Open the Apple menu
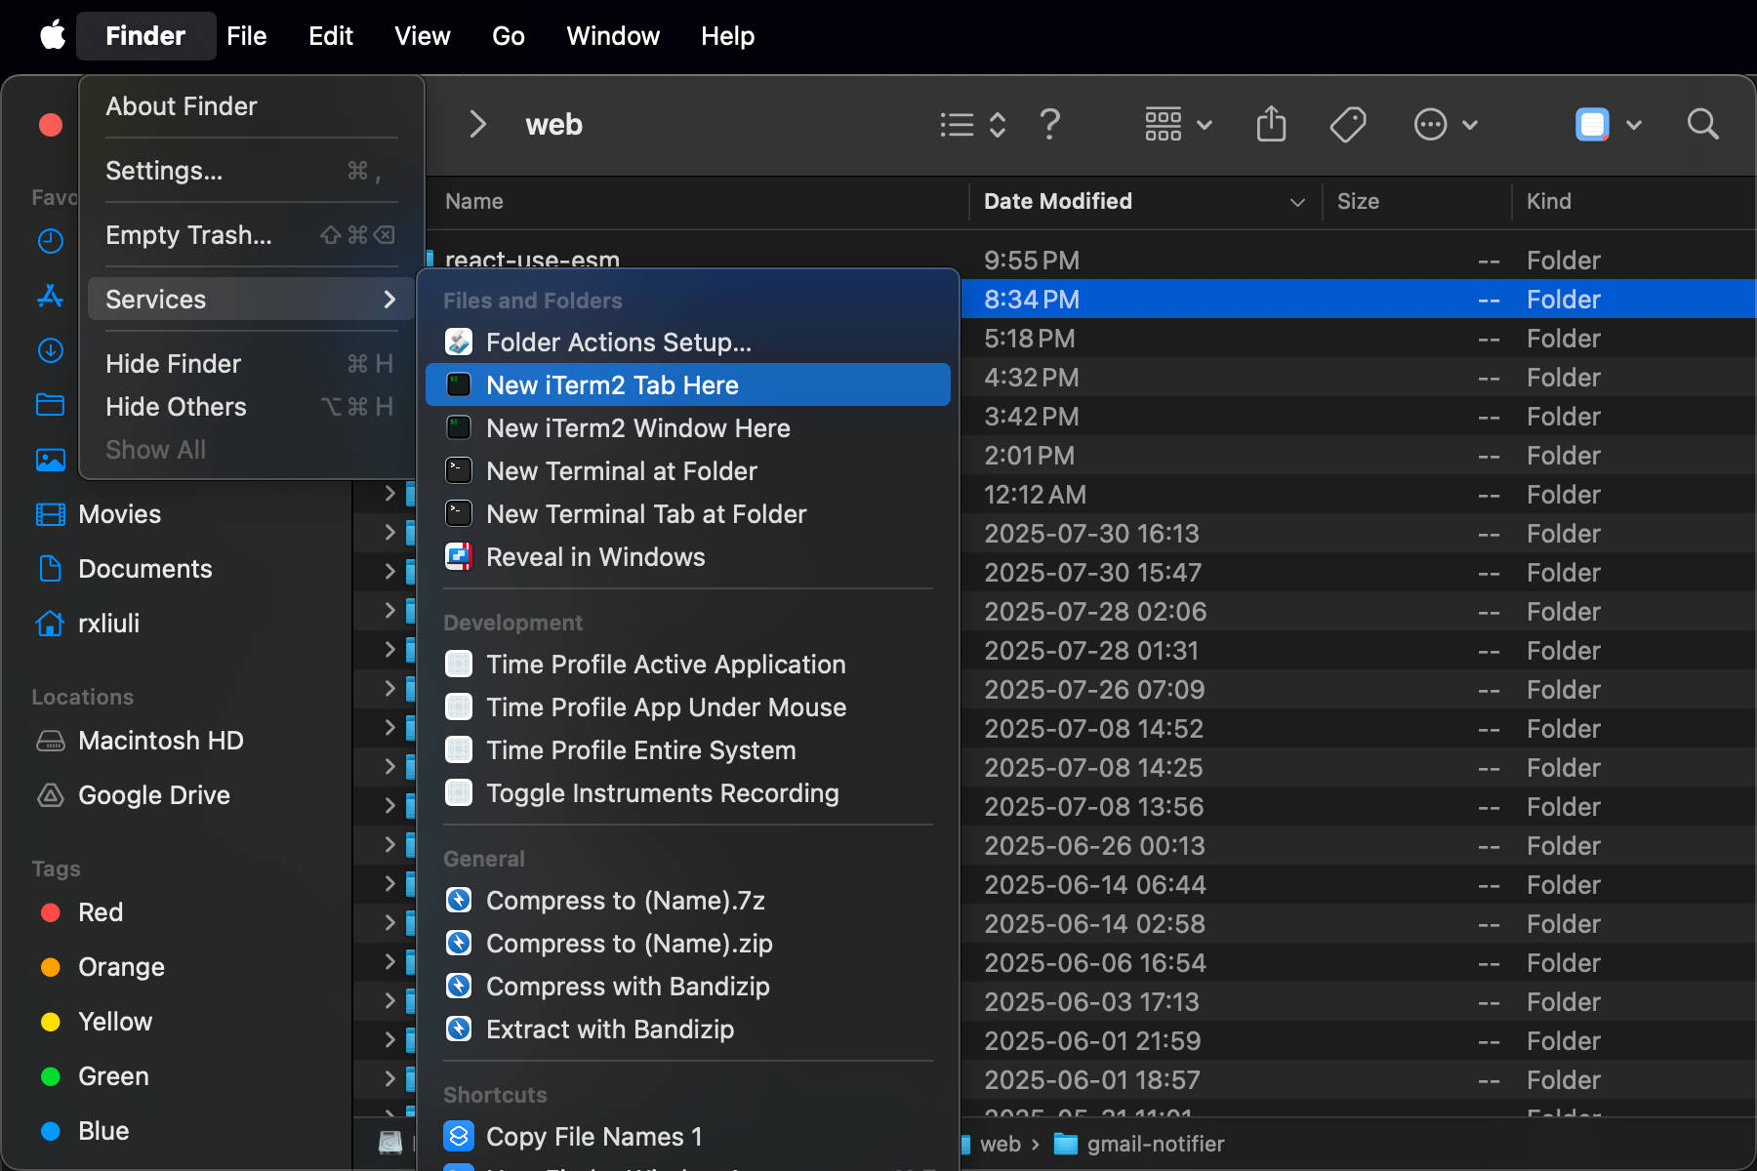Screen dimensions: 1757x1171 [x=53, y=36]
